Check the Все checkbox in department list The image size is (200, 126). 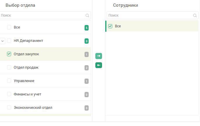pyautogui.click(x=9, y=27)
